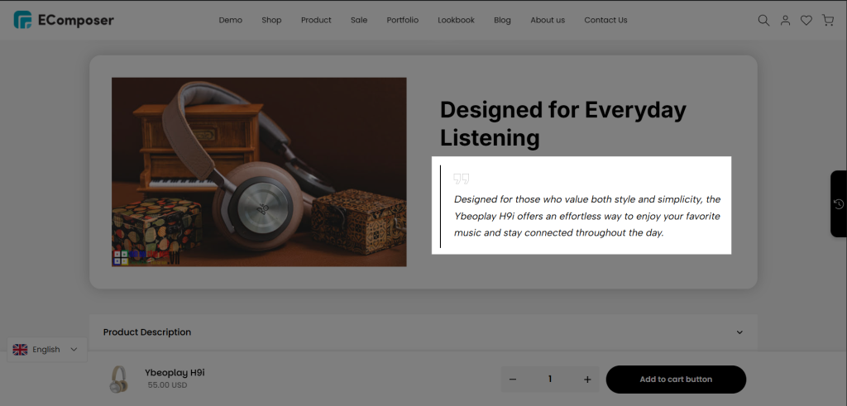Open the wishlist heart icon

tap(806, 21)
